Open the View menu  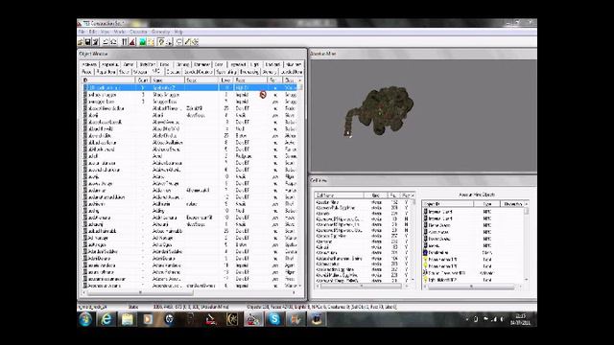tap(105, 32)
